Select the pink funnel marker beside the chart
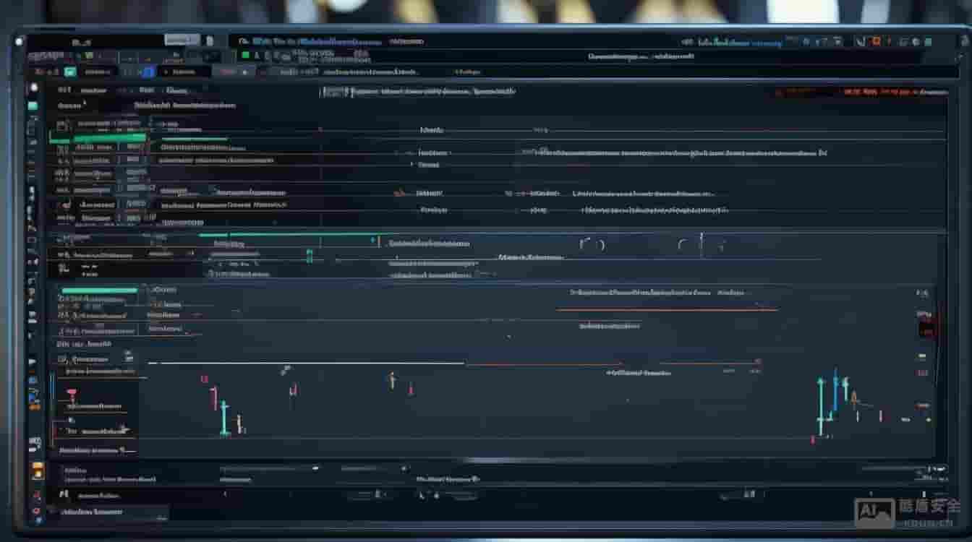 [x=71, y=394]
